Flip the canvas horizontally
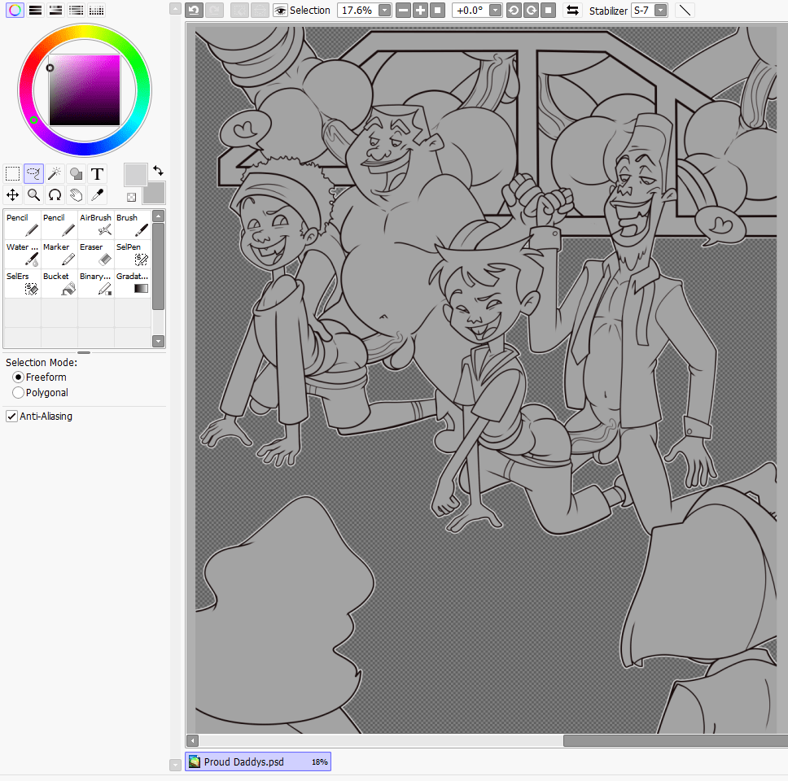The height and width of the screenshot is (781, 788). coord(574,10)
